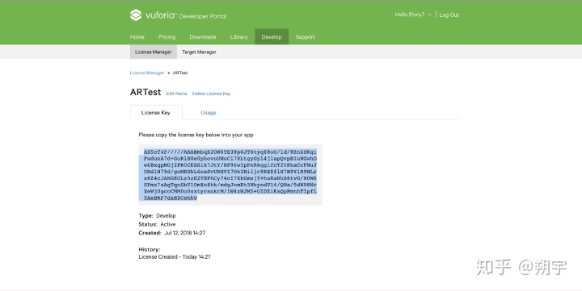Click the 'Type: Develop' text

(158, 215)
